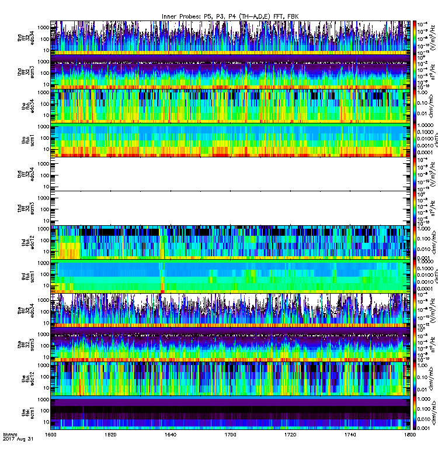Click the 'tha fbk scm1' panel label
438x468 pixels.
click(x=28, y=140)
